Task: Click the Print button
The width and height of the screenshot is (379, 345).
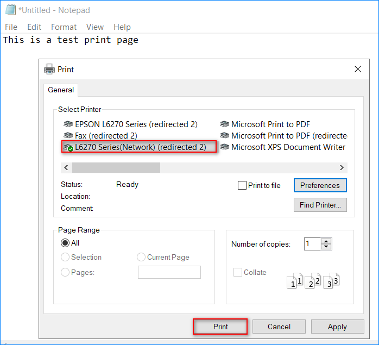Action: [x=220, y=327]
